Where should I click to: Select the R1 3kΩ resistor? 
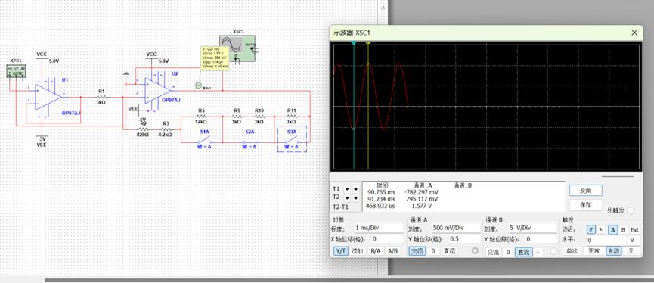point(101,97)
